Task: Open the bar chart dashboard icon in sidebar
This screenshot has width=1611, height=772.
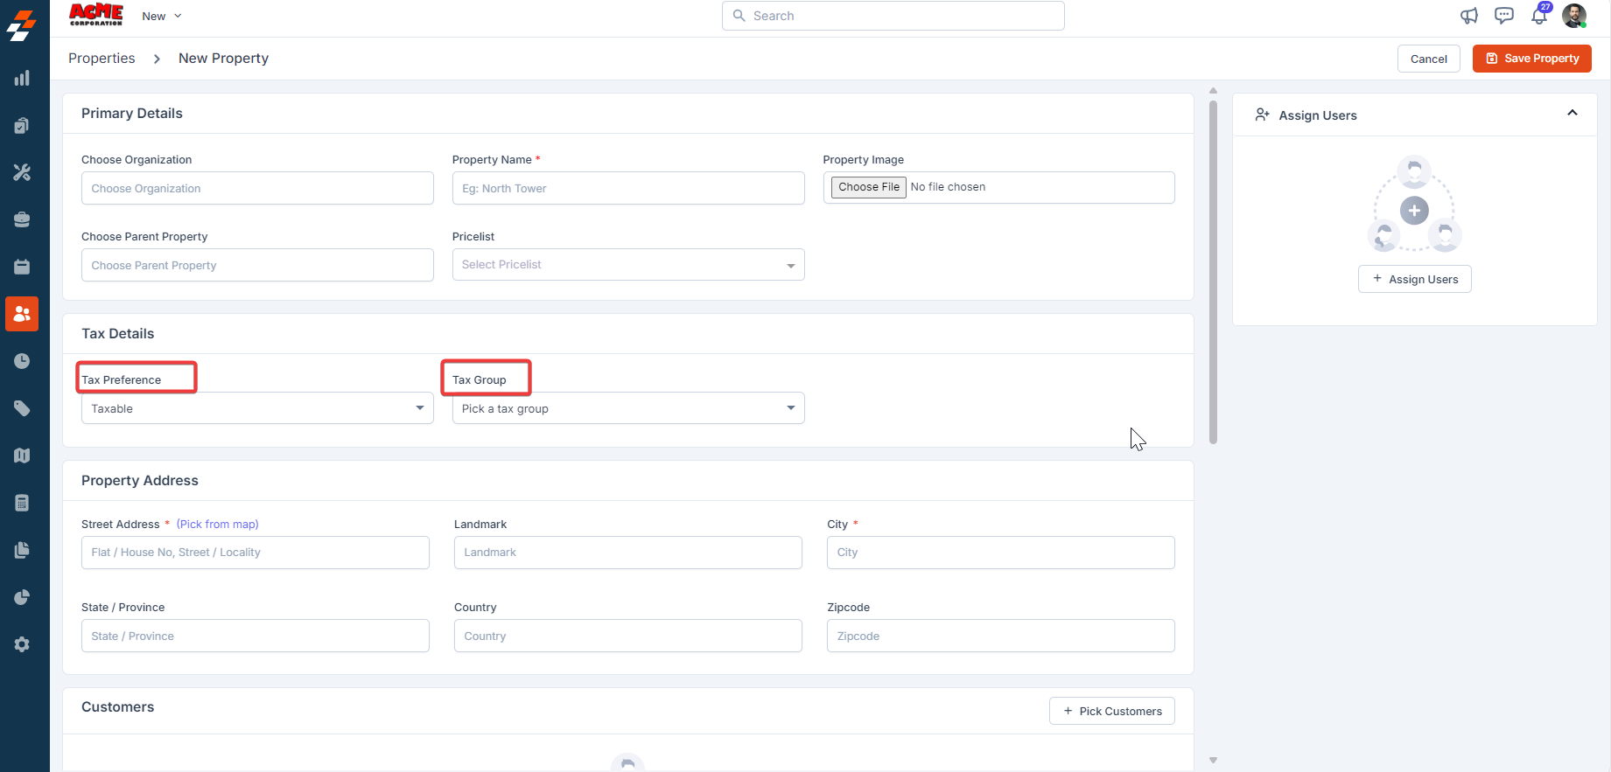Action: [22, 79]
